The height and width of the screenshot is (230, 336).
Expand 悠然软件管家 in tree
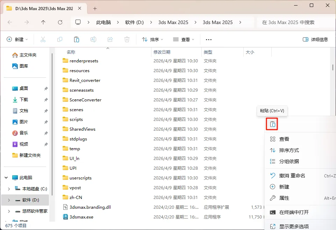[x=9, y=211]
